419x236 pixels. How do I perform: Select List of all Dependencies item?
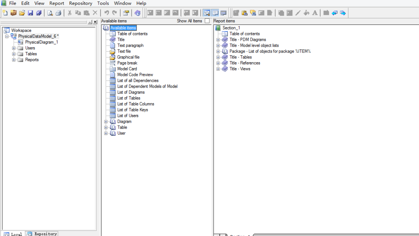tap(138, 80)
